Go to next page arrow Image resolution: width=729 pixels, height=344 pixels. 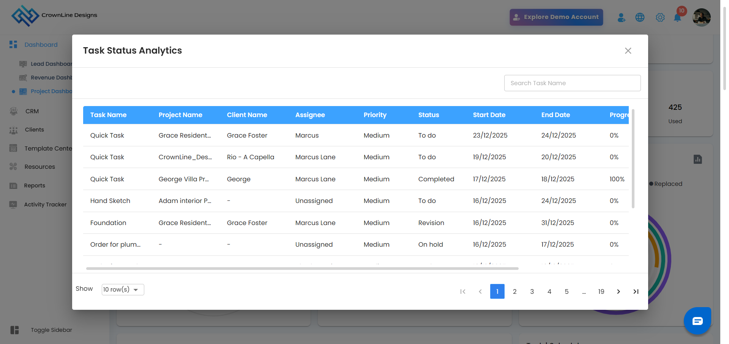pos(618,292)
